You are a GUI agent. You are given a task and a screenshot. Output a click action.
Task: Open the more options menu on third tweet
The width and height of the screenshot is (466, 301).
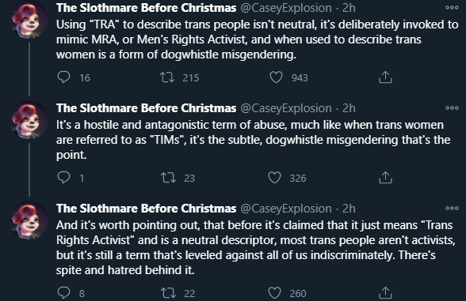pyautogui.click(x=452, y=209)
